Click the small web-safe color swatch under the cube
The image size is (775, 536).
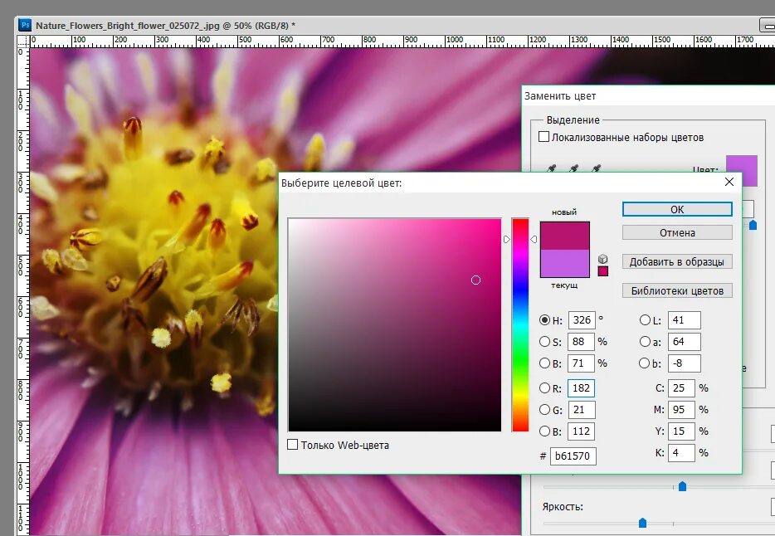coord(603,271)
